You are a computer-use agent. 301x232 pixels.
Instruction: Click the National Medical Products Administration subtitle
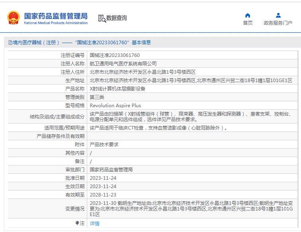[56, 23]
